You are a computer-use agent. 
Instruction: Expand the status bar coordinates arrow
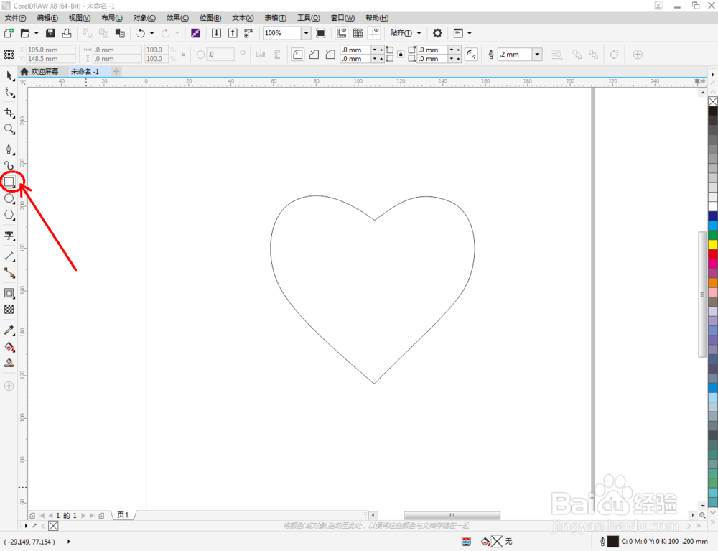click(x=69, y=542)
